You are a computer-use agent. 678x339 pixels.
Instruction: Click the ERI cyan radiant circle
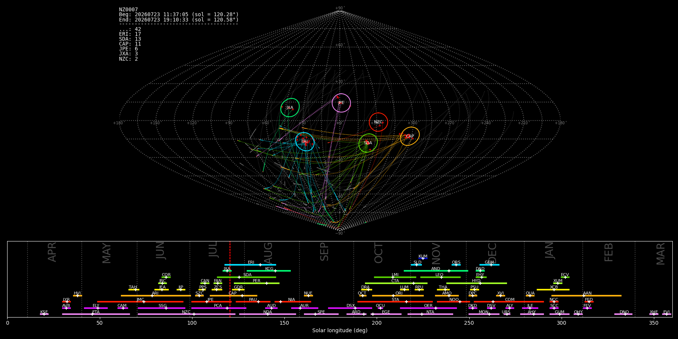pyautogui.click(x=305, y=142)
